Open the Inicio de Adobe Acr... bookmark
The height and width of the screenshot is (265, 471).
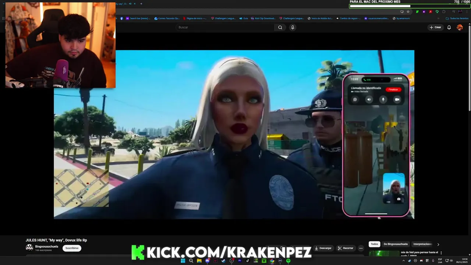pos(320,18)
